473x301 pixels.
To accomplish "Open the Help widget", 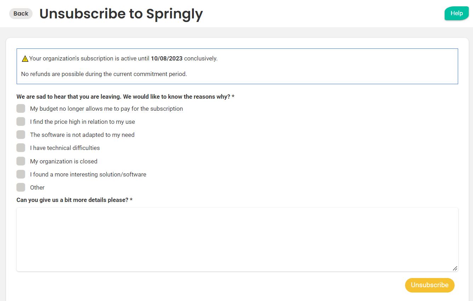I will pos(456,13).
